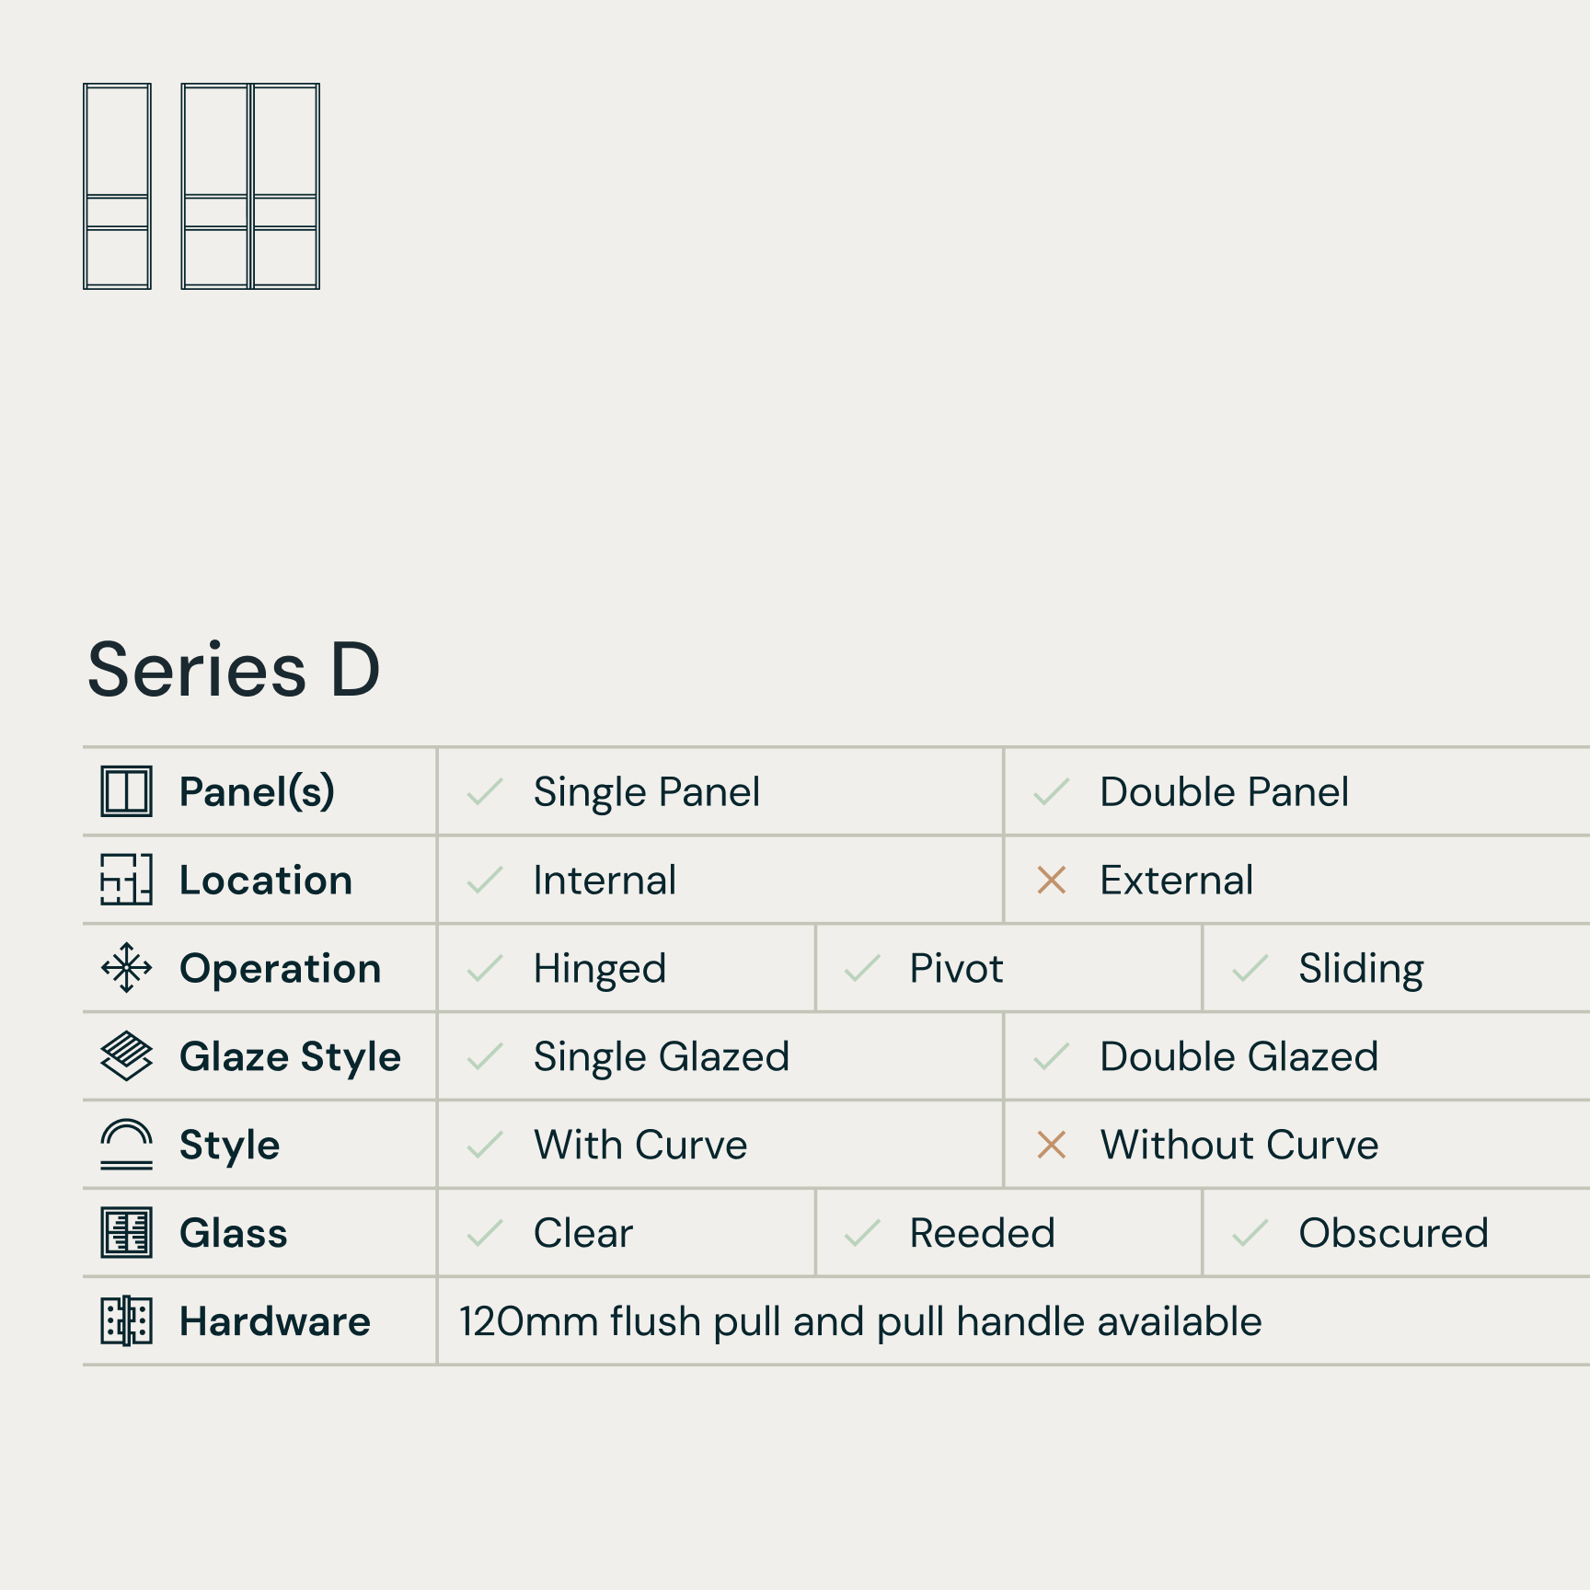Select the Sliding operation text
Viewport: 1590px width, 1590px height.
1361,968
